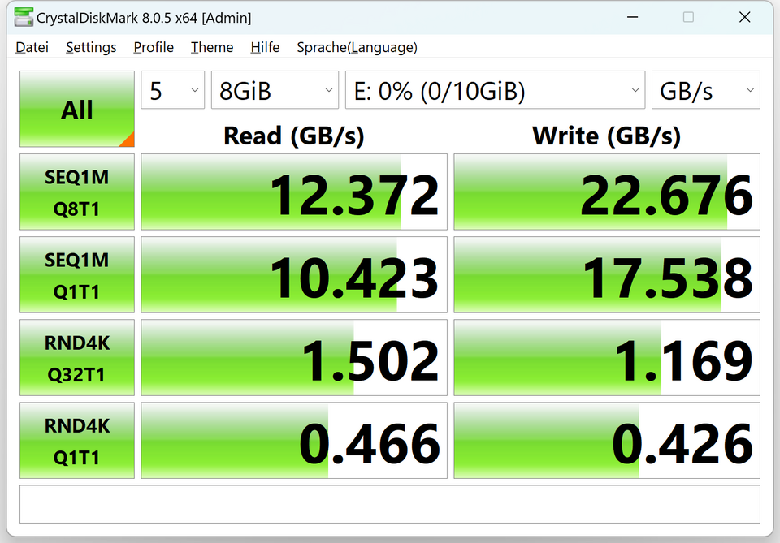Change the GB/s unit dropdown
The height and width of the screenshot is (543, 780).
pos(705,90)
